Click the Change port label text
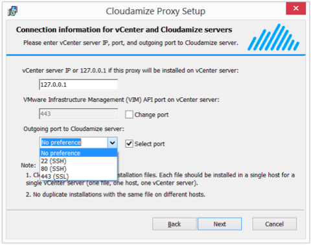 pyautogui.click(x=152, y=115)
